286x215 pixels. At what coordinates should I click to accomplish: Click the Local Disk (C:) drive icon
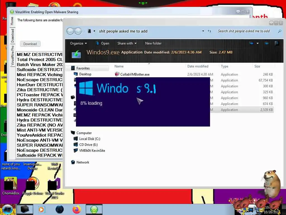coord(76,139)
